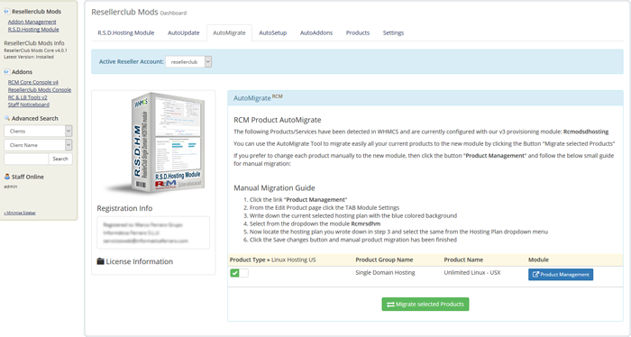Click the License Information briefcase icon
This screenshot has width=631, height=337.
(x=101, y=261)
